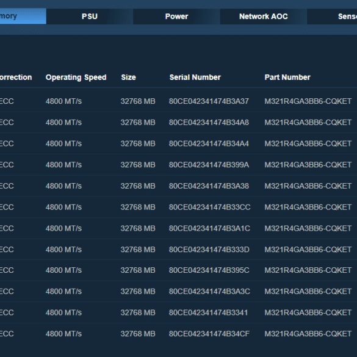Select serial number 80CE042341474B33CC
The height and width of the screenshot is (357, 357).
point(209,207)
